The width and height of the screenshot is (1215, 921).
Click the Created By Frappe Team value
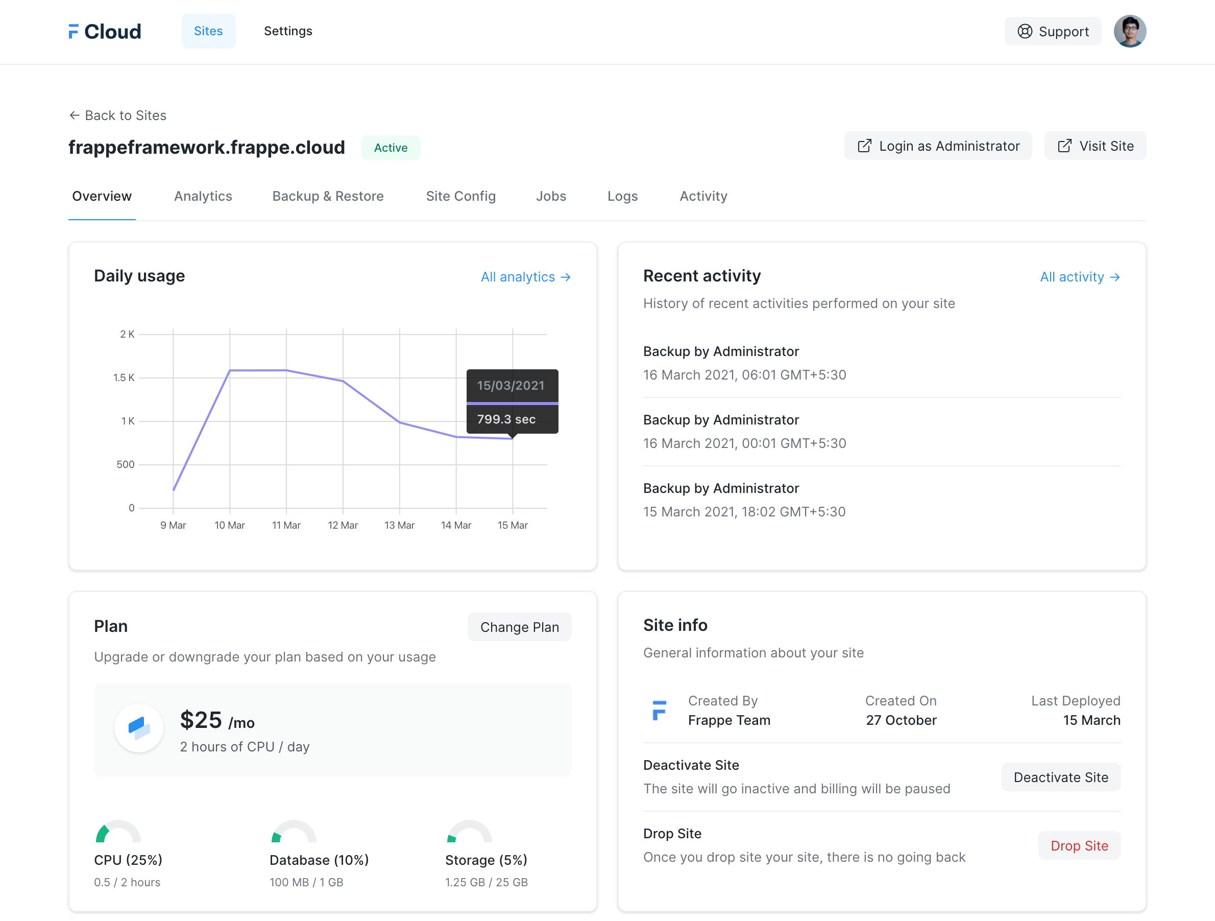pyautogui.click(x=729, y=720)
